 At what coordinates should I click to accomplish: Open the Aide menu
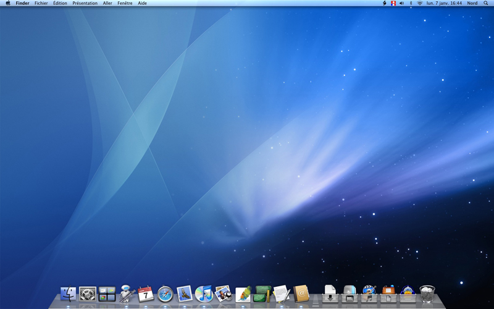point(143,3)
